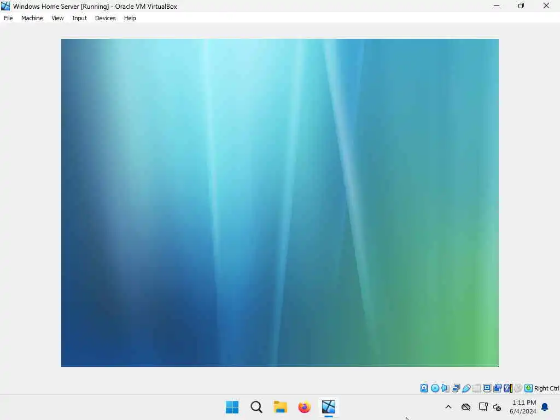Close the Windows Home Server VM window
560x420 pixels.
(546, 5)
